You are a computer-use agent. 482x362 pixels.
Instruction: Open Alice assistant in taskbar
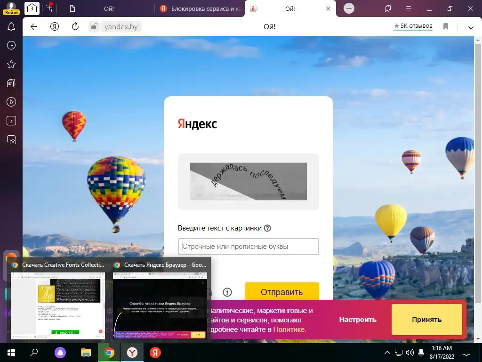(60, 353)
